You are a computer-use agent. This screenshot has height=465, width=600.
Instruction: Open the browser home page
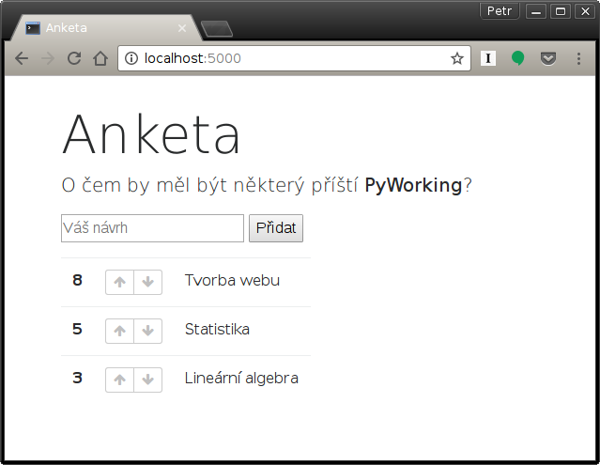pyautogui.click(x=100, y=58)
